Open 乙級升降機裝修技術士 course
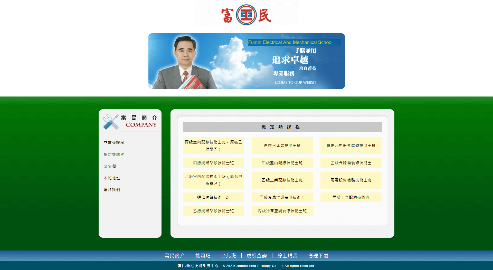Image resolution: width=493 pixels, height=270 pixels. click(351, 163)
